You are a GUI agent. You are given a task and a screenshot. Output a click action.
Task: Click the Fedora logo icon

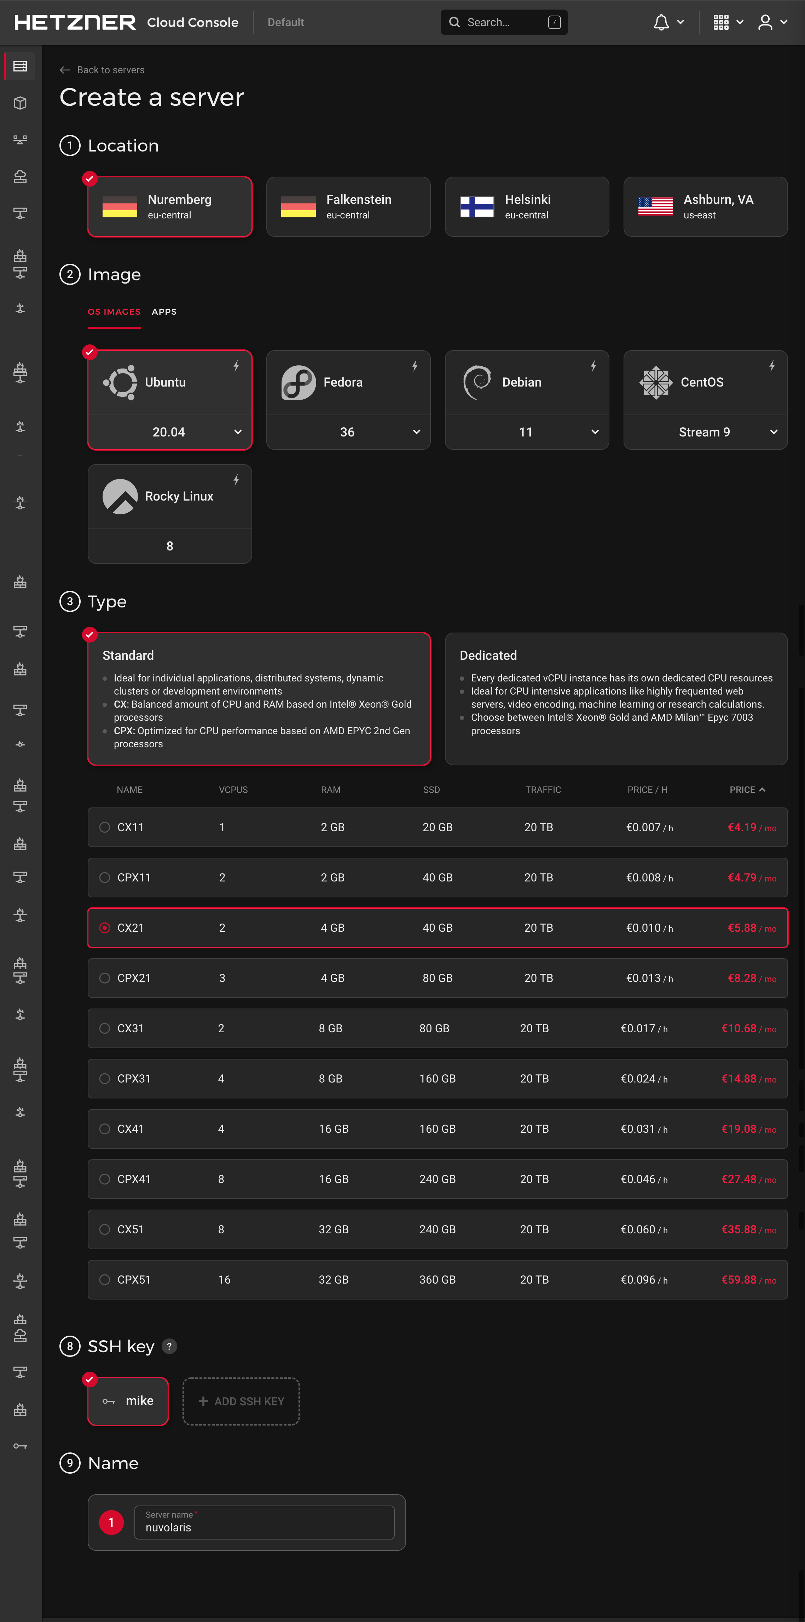click(x=298, y=382)
